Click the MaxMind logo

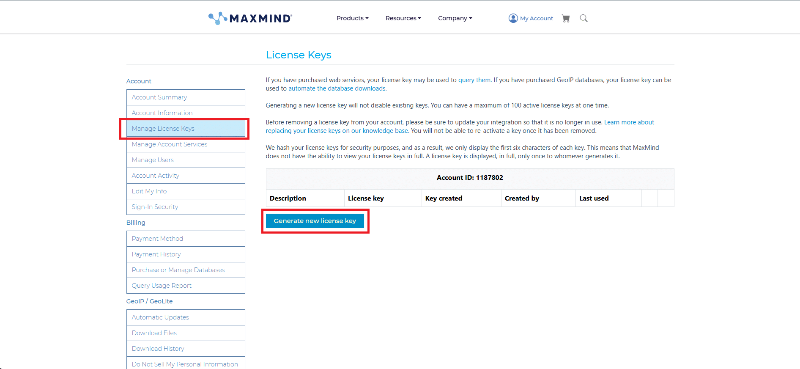click(250, 18)
